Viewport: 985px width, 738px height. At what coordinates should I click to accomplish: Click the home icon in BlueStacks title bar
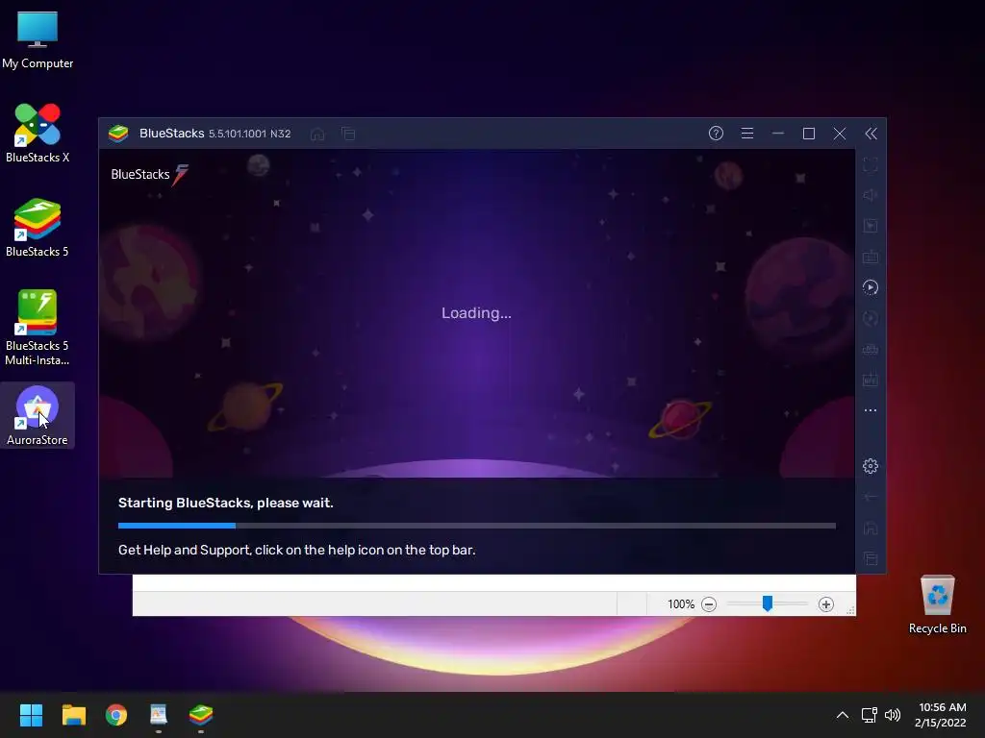[317, 134]
